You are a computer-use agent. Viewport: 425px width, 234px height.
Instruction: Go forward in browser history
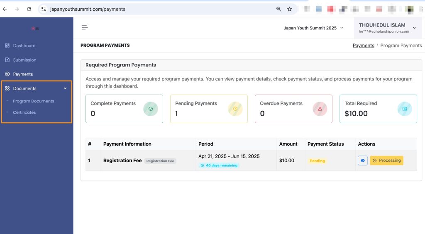(x=17, y=9)
